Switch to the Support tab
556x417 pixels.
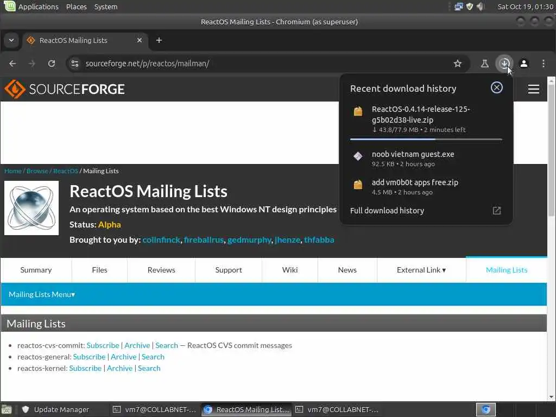pos(229,270)
